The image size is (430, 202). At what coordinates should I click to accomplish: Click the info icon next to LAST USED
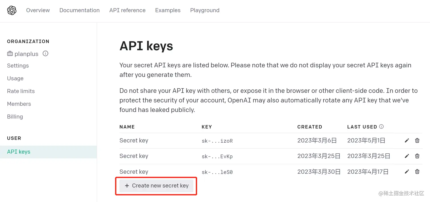(381, 126)
